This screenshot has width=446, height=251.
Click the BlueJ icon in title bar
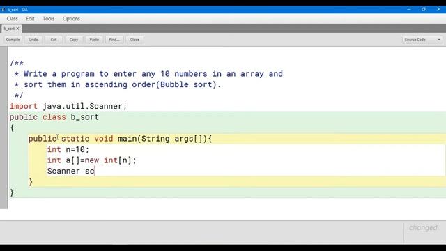point(3,10)
